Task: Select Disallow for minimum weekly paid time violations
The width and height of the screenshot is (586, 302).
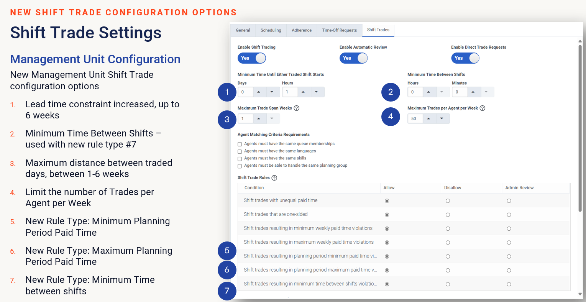Action: [448, 229]
